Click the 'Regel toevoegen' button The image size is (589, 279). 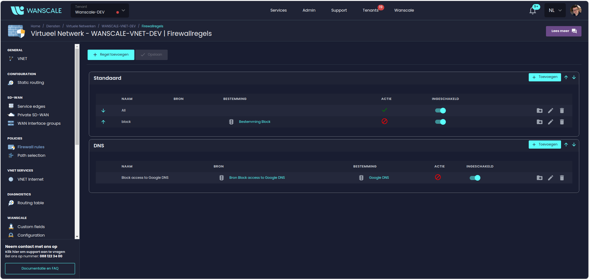(x=111, y=55)
